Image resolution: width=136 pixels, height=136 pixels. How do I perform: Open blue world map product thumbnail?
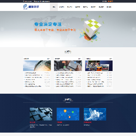point(68,114)
